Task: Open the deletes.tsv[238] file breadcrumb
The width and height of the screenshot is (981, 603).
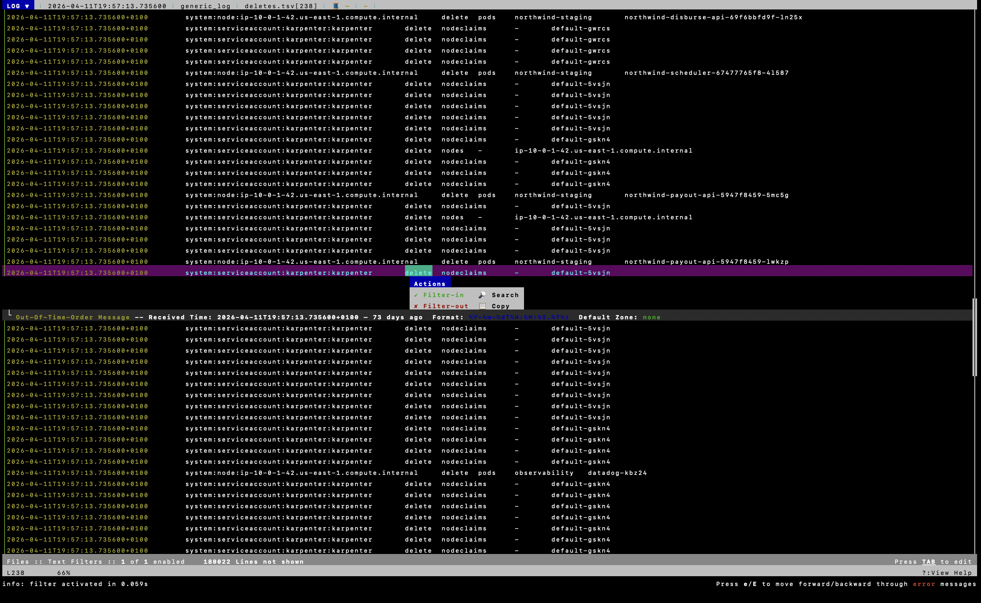Action: point(281,6)
